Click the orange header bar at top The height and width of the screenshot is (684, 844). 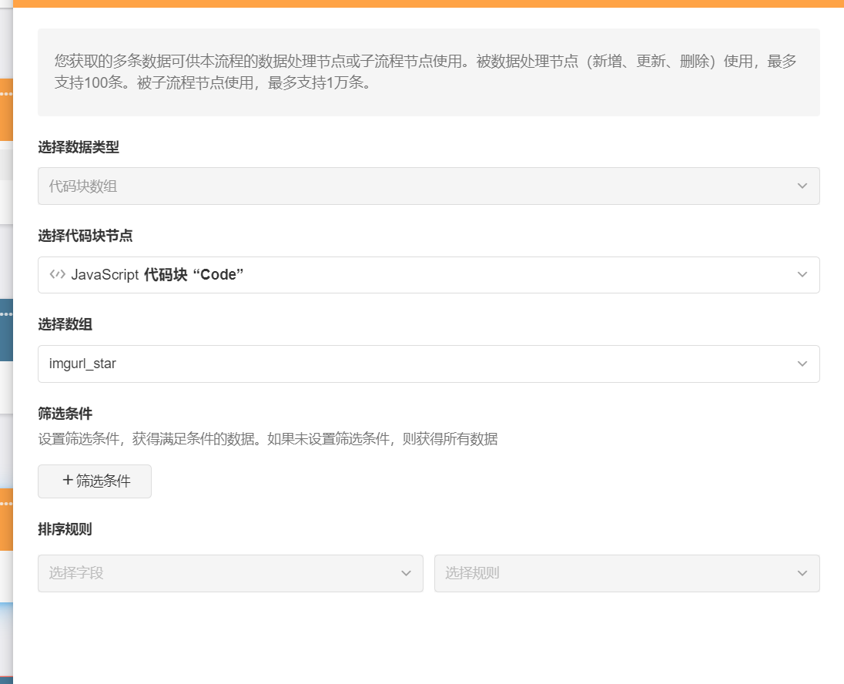428,4
